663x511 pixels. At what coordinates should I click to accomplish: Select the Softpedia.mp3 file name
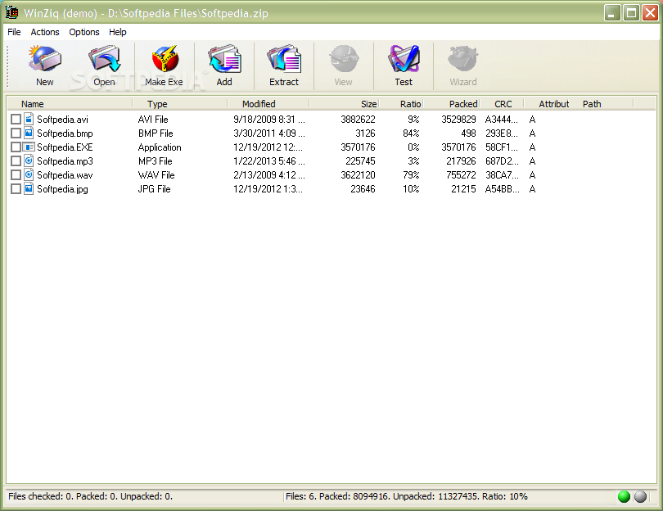[65, 161]
